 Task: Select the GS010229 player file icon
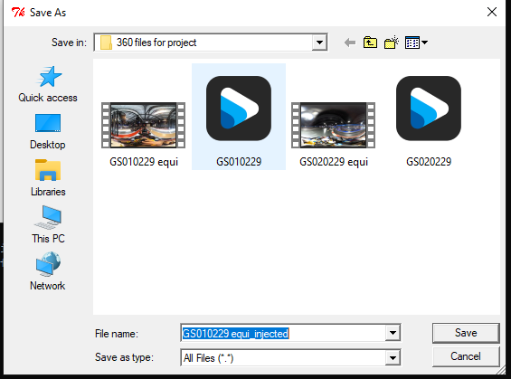pos(239,109)
